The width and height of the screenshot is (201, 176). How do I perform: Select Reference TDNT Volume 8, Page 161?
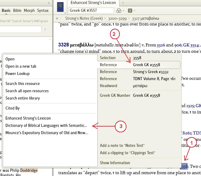[139, 79]
